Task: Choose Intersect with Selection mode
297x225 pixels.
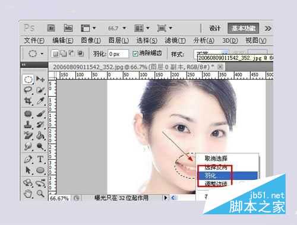Action: pyautogui.click(x=80, y=53)
